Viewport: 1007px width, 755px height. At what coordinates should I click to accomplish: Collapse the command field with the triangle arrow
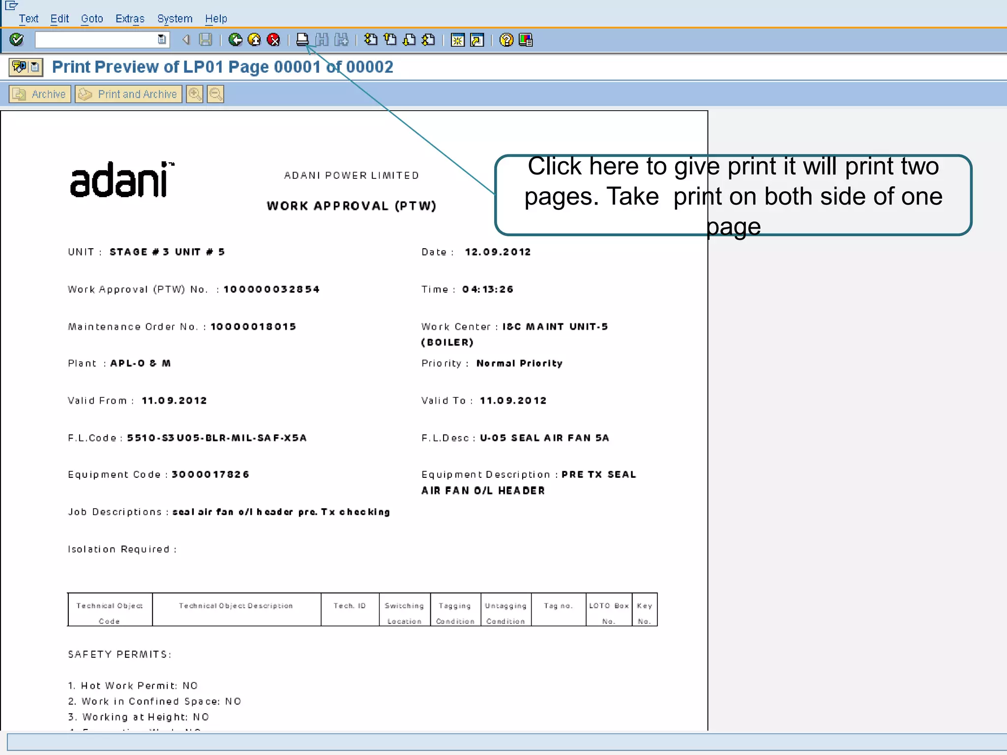click(186, 40)
